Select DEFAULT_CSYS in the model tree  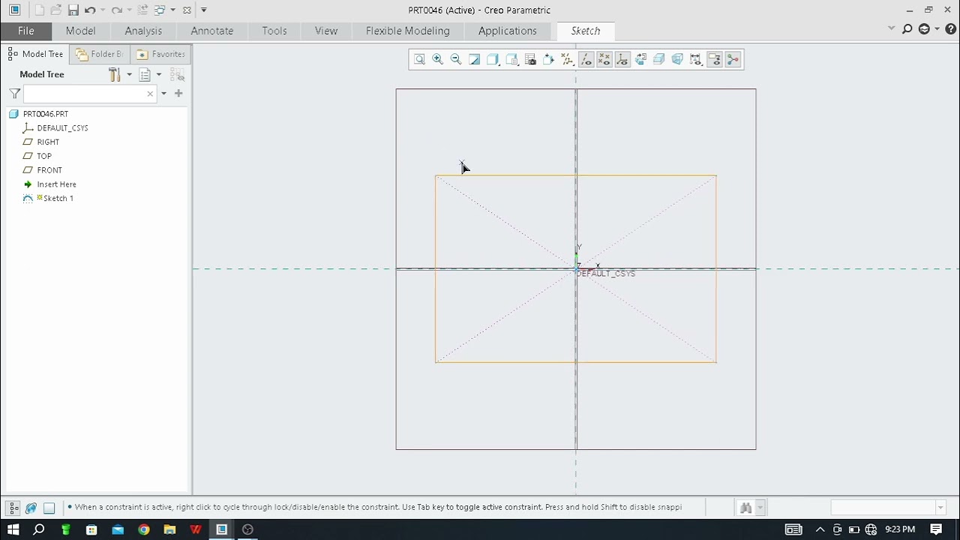click(x=62, y=128)
